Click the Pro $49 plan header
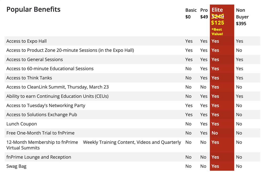The height and width of the screenshot is (175, 263). click(x=204, y=14)
